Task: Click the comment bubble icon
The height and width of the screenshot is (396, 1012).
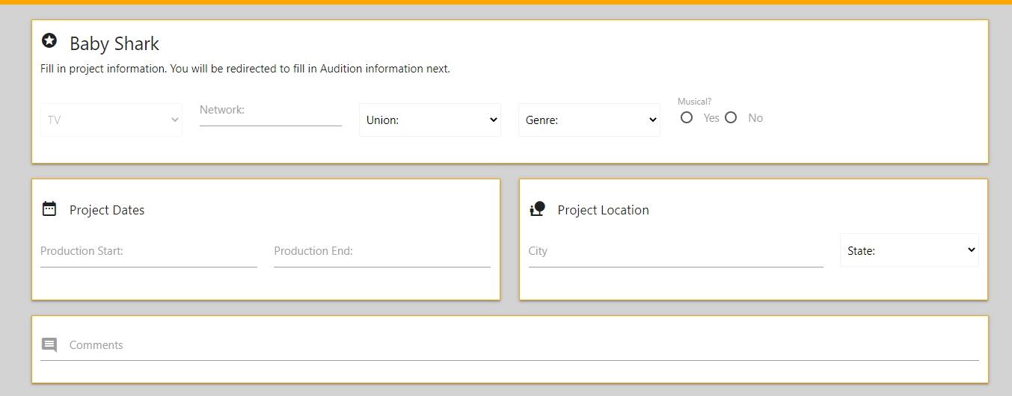Action: coord(49,345)
